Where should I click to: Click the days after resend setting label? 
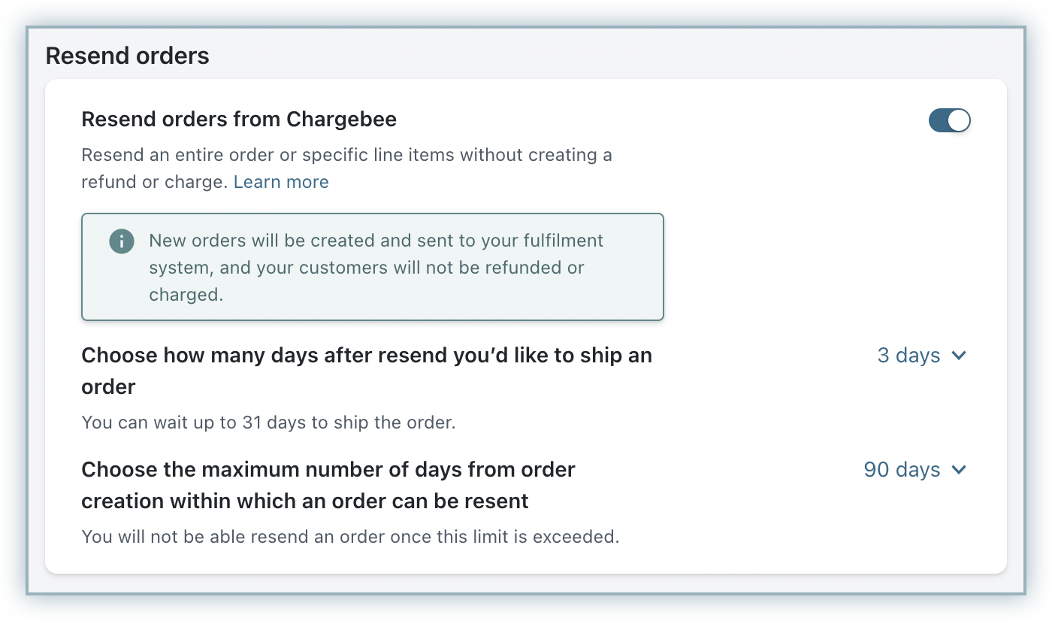click(x=366, y=356)
